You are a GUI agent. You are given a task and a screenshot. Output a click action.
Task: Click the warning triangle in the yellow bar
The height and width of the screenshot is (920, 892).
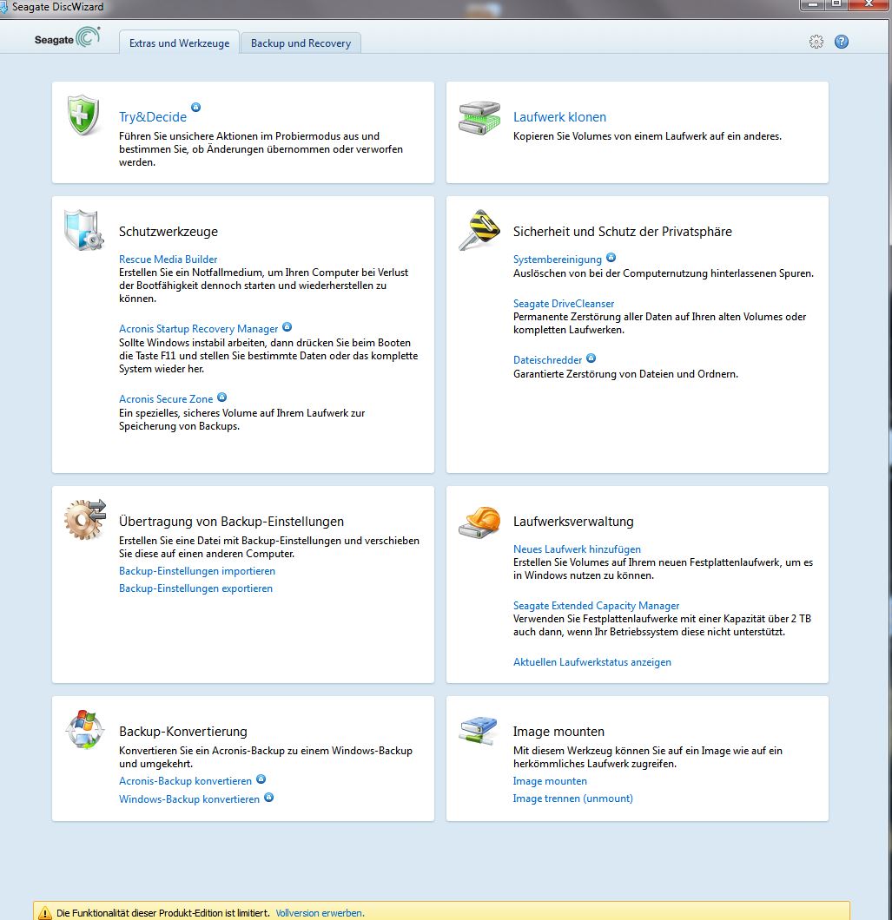pyautogui.click(x=44, y=913)
